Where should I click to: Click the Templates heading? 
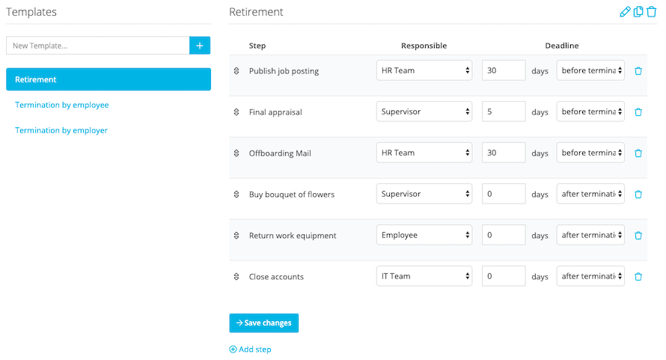[x=31, y=12]
